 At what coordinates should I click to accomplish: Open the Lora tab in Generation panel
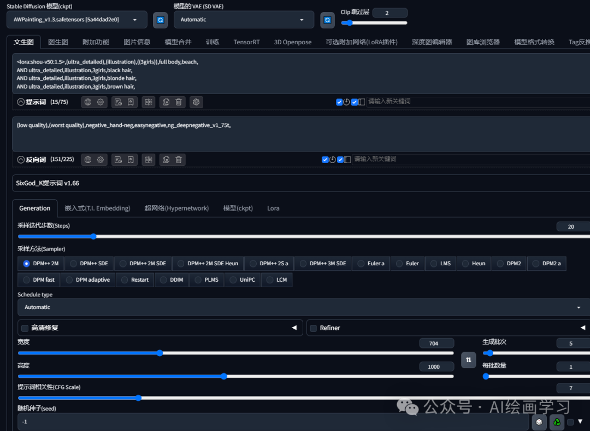[273, 208]
